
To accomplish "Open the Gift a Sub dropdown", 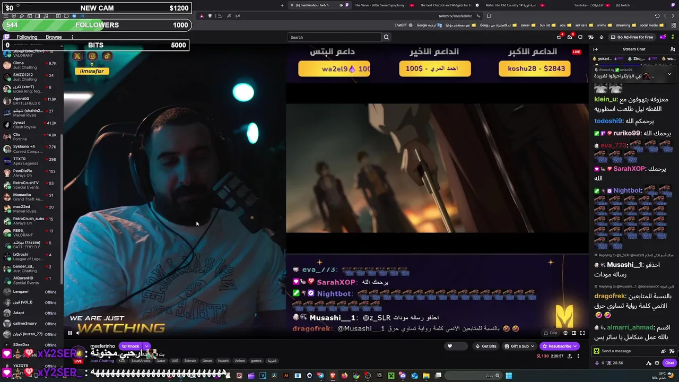I will point(519,346).
